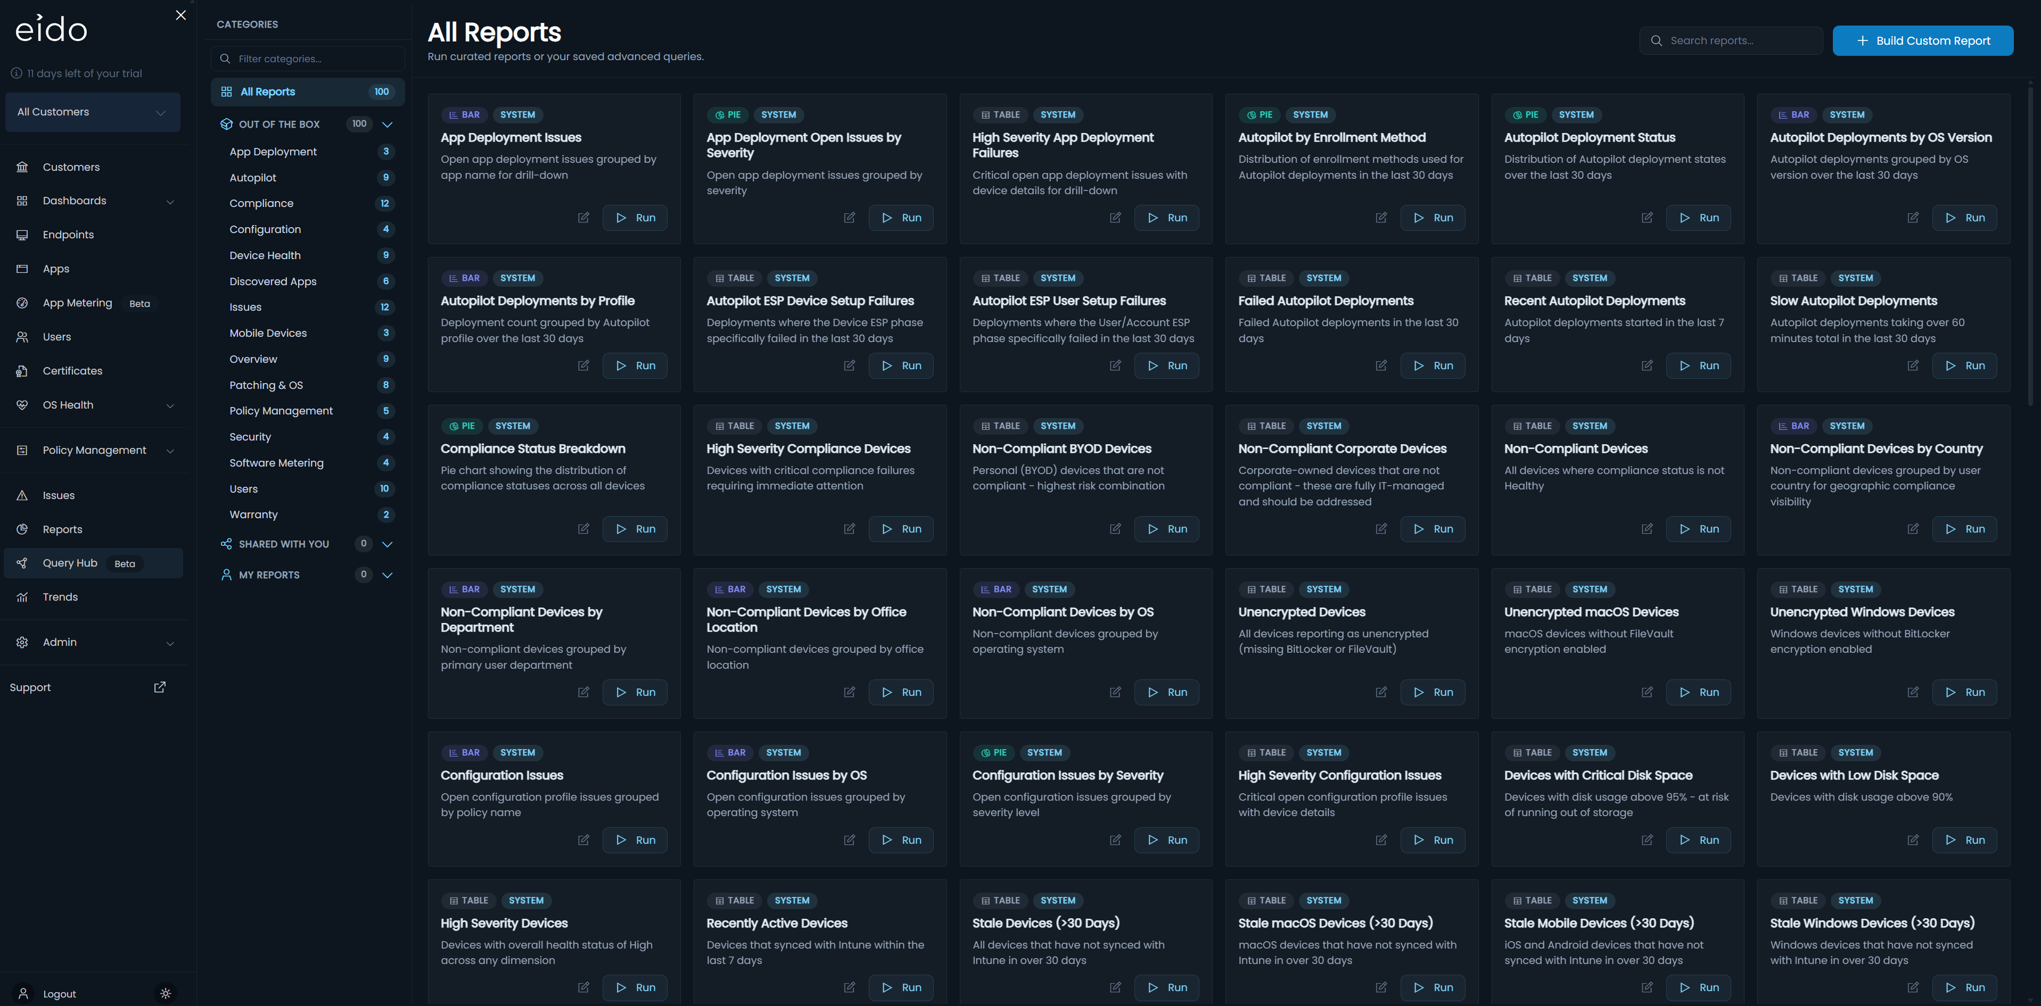
Task: Click Build Custom Report button
Action: tap(1923, 40)
